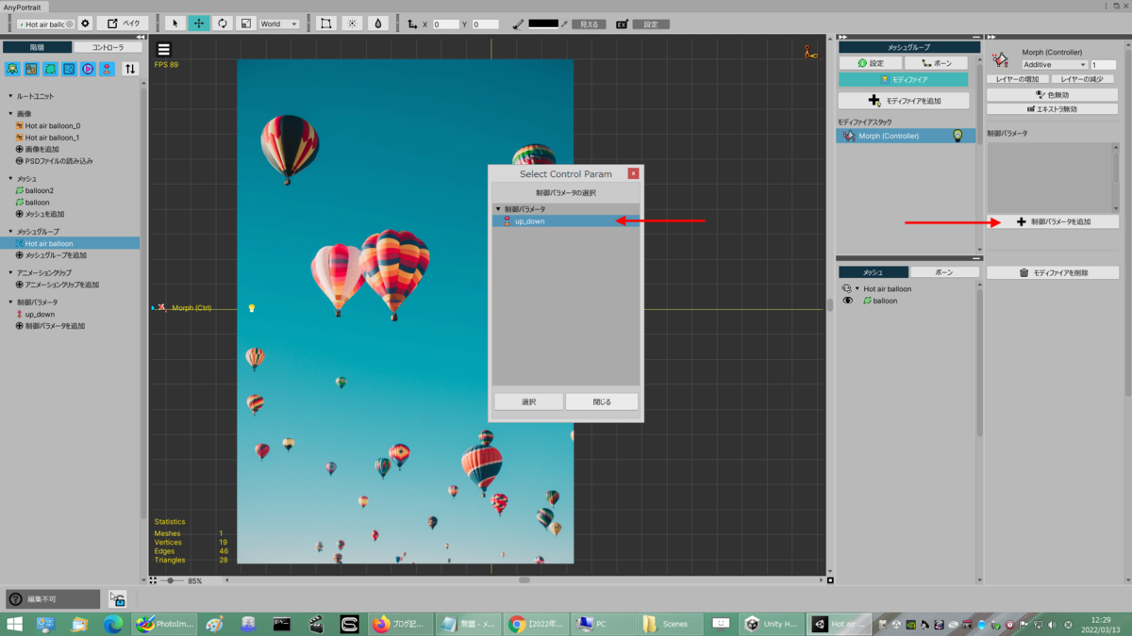Filter hierarchy by image icon

tap(31, 69)
